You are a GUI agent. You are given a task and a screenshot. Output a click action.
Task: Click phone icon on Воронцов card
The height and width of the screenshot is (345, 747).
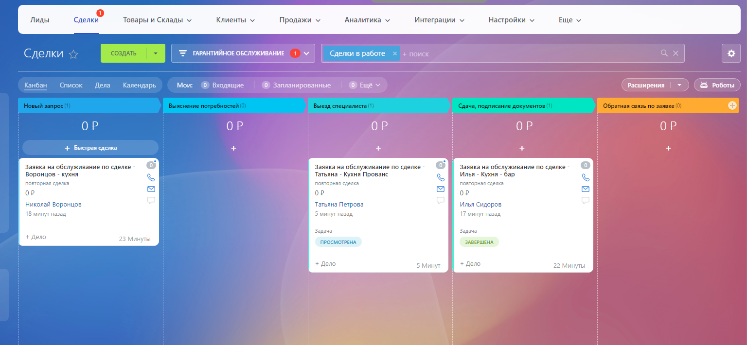(151, 177)
